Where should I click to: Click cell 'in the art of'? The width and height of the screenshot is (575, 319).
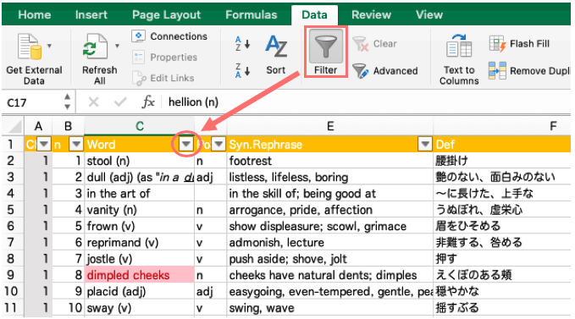click(x=140, y=194)
